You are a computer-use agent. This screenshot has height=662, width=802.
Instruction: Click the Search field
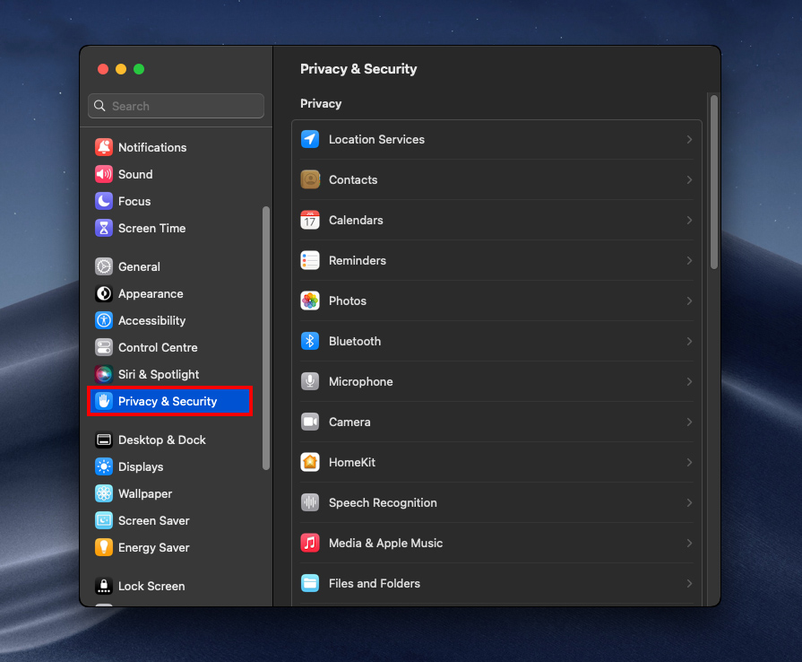pos(177,106)
